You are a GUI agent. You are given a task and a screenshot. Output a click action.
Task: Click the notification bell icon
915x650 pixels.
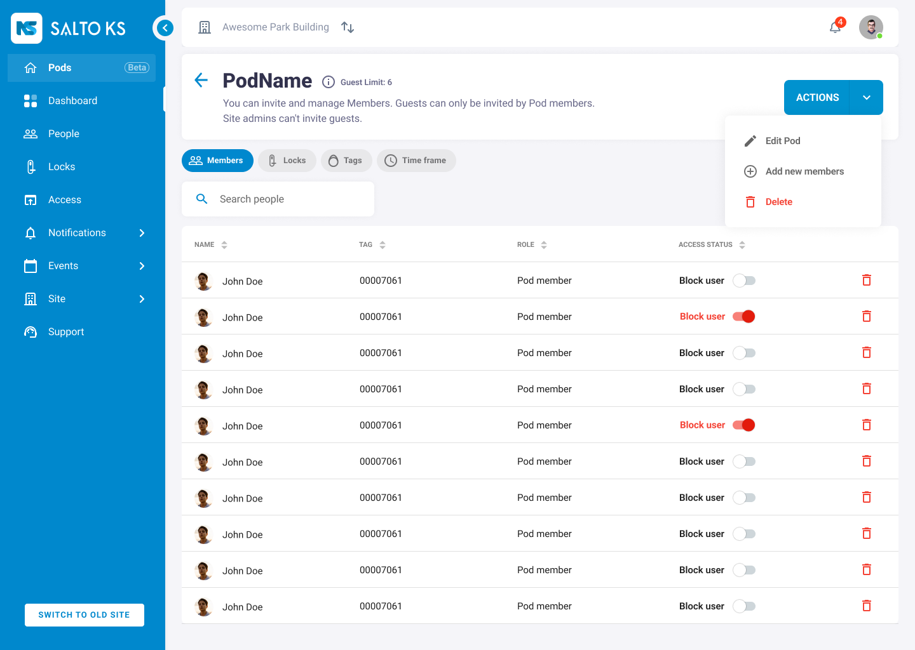click(835, 27)
